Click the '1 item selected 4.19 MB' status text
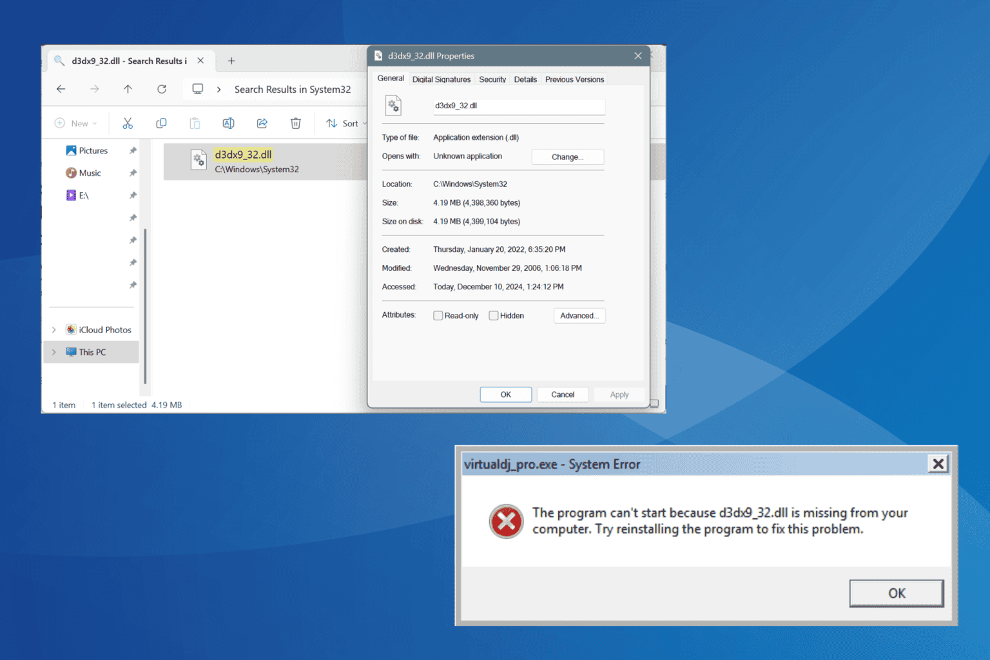Image resolution: width=990 pixels, height=660 pixels. coord(137,405)
